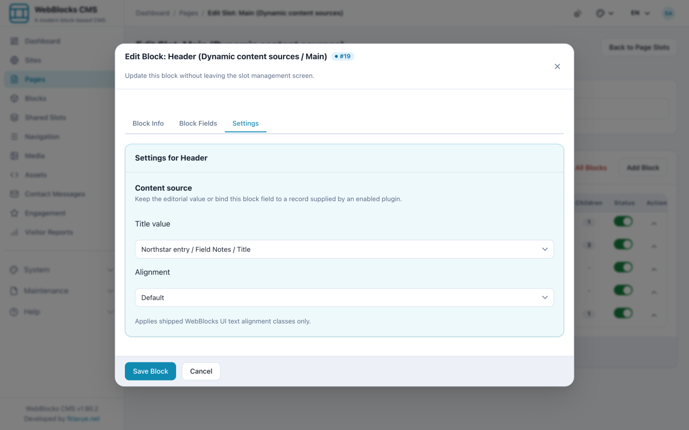Open Navigation via its list icon
Screen dimensions: 689x430
[x=15, y=137]
